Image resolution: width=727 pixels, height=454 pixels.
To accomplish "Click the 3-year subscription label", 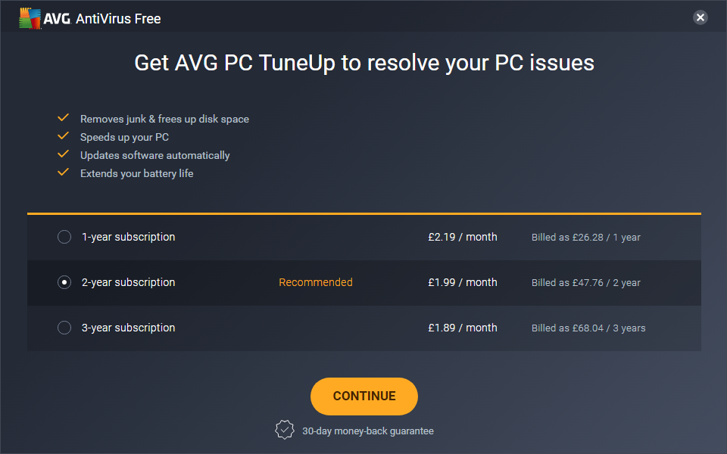I will point(128,328).
